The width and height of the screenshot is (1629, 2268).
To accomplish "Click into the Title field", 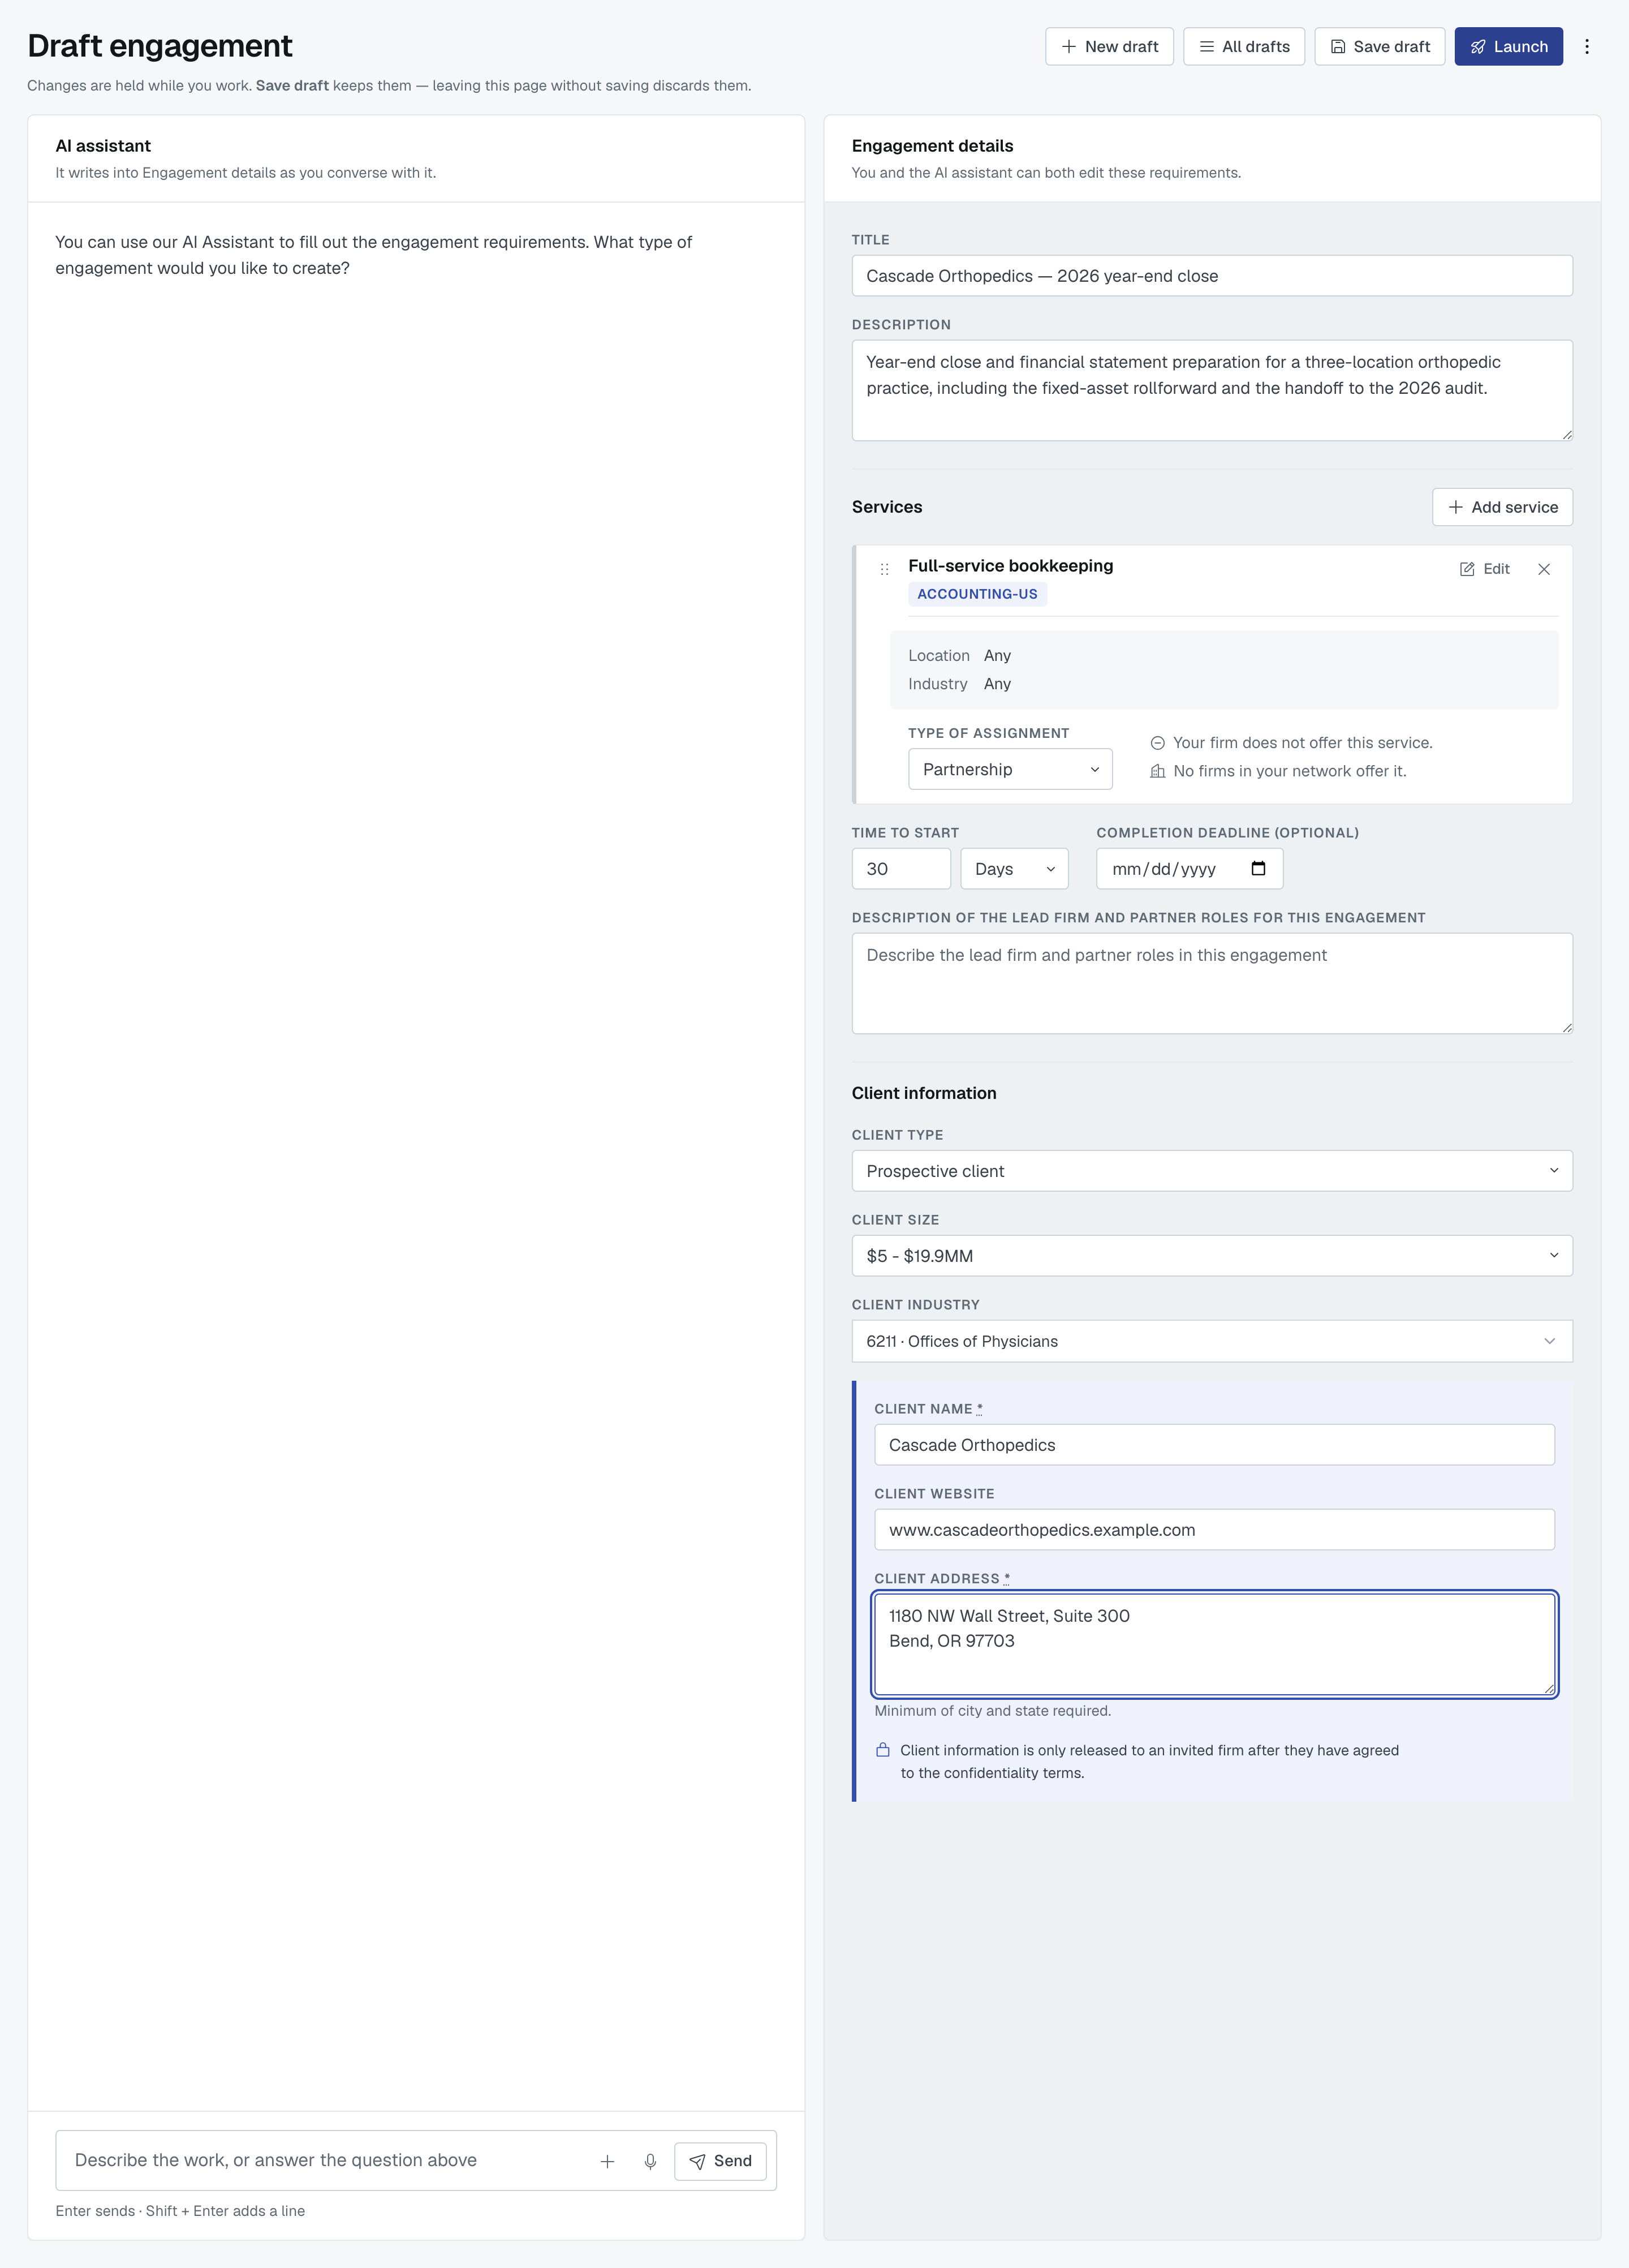I will coord(1211,276).
